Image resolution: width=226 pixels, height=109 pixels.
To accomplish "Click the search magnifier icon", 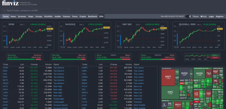I will point(5,11).
